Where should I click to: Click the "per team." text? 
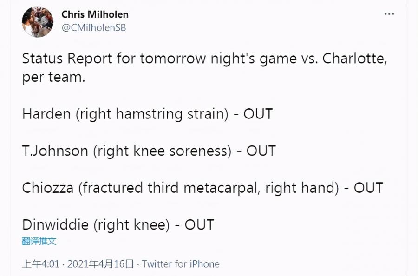[x=53, y=77]
